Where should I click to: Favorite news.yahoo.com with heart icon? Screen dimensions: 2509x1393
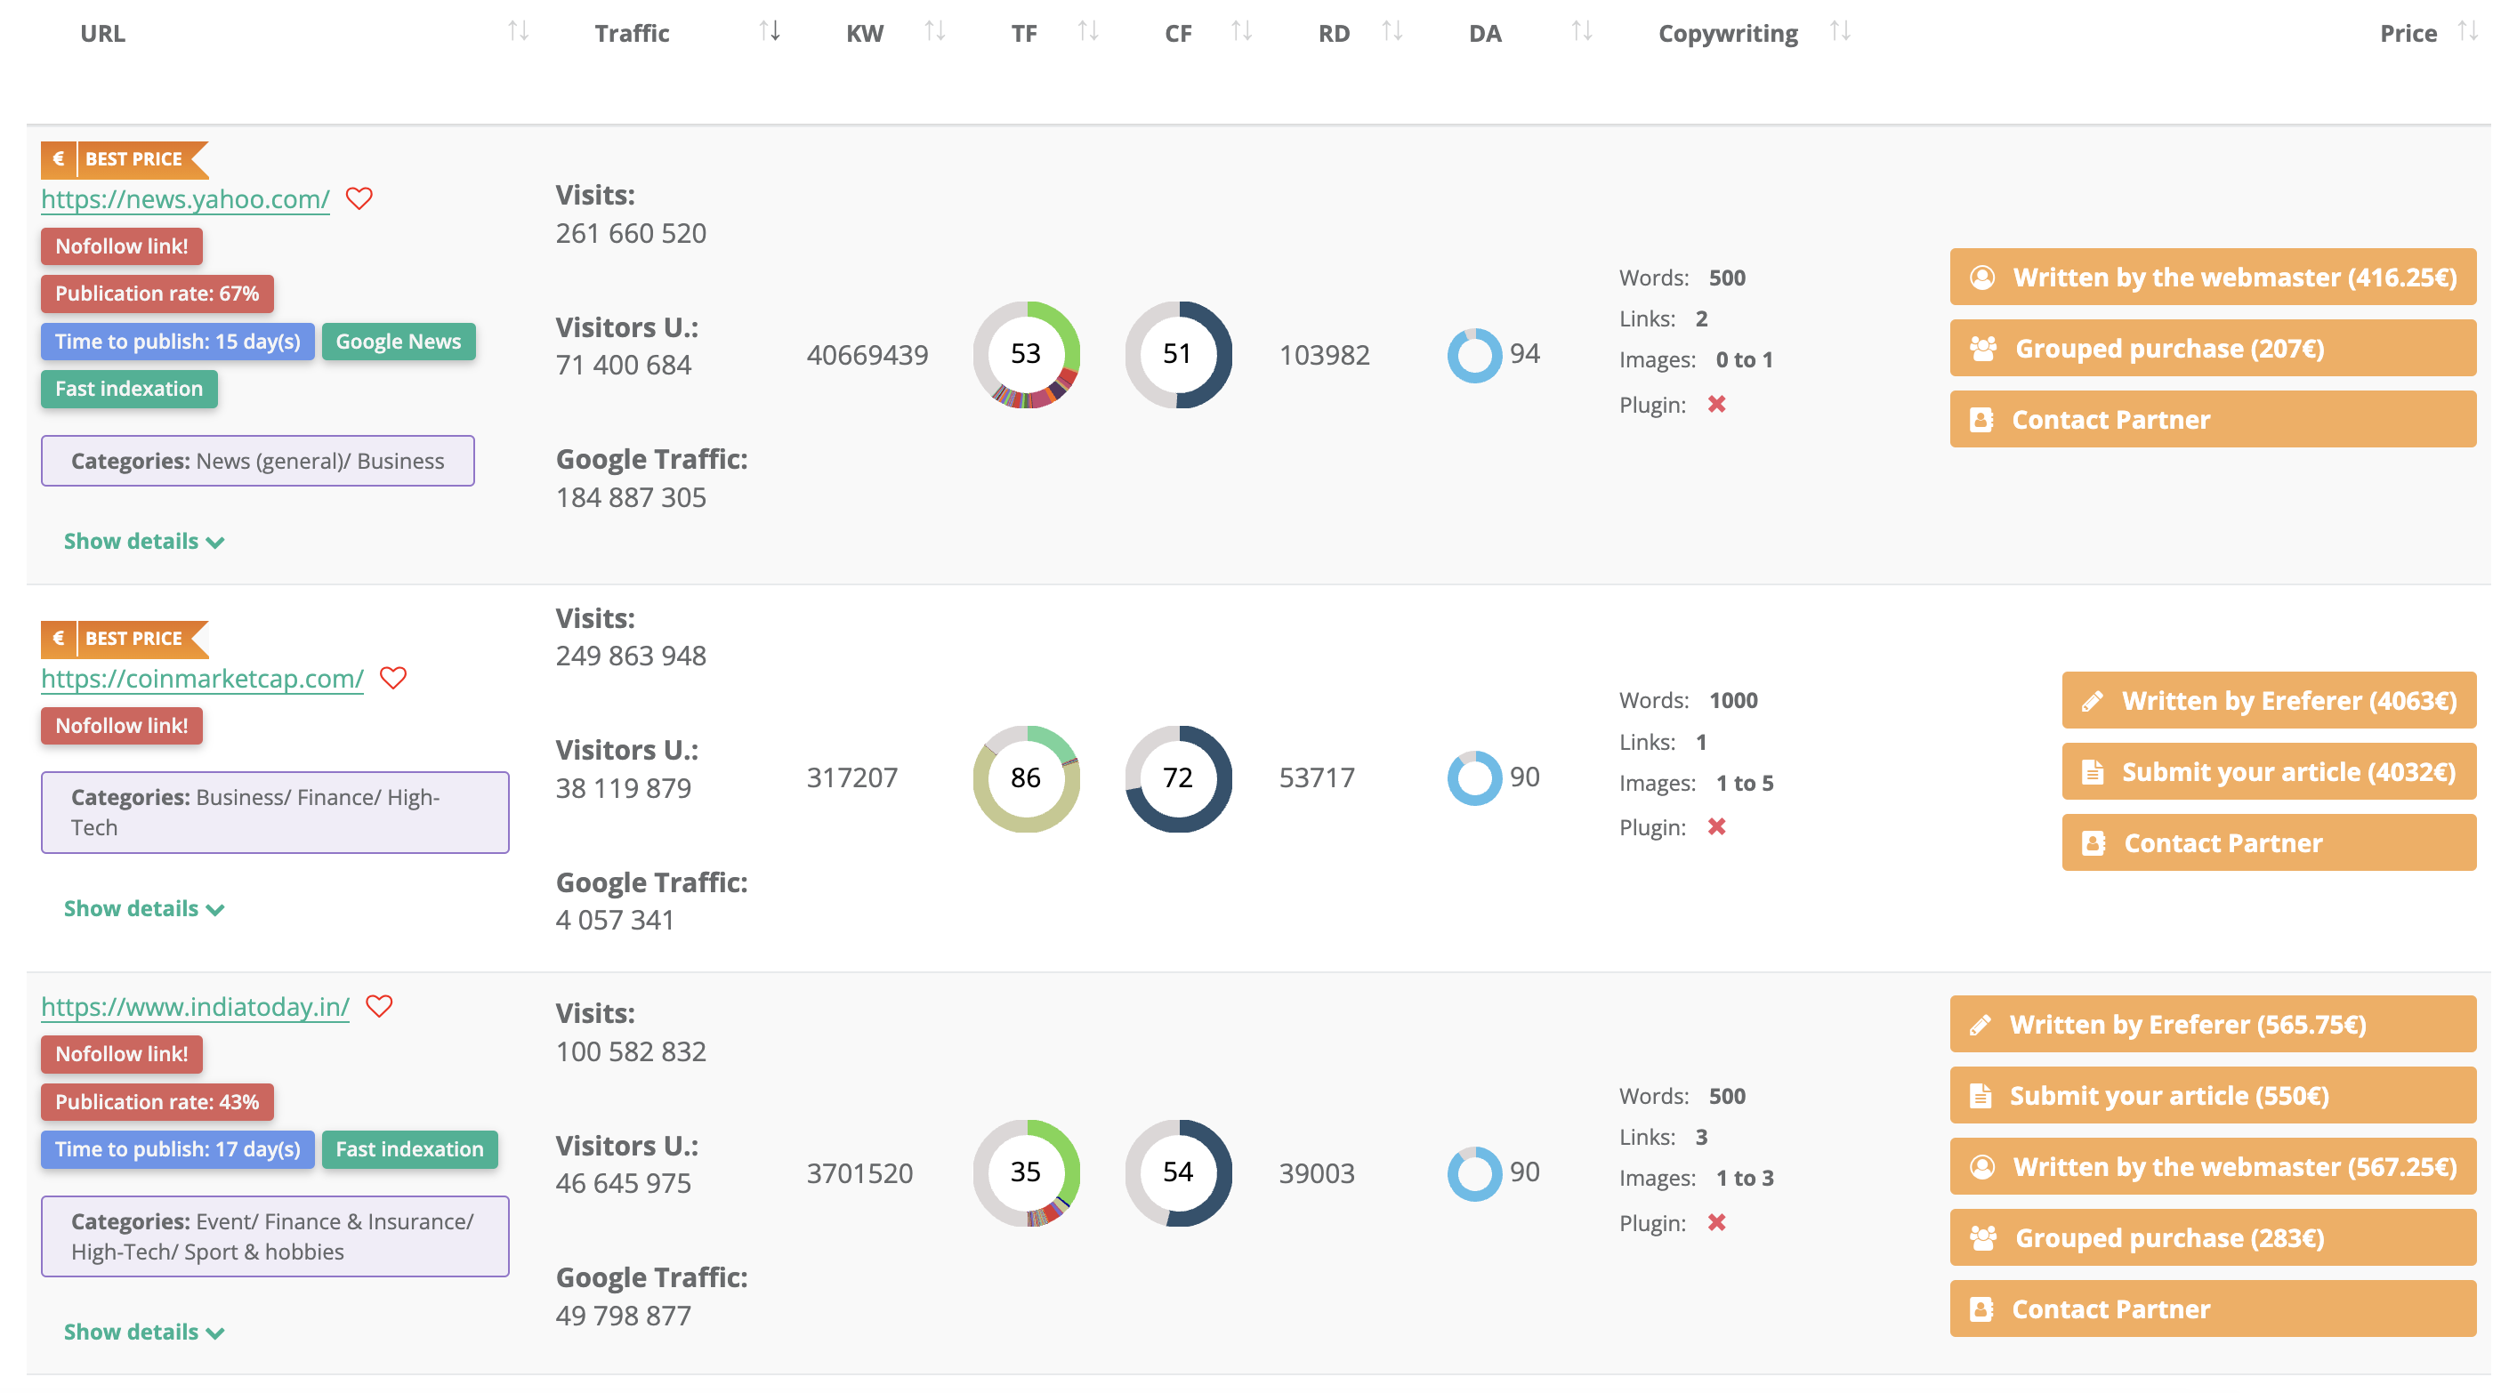[359, 198]
